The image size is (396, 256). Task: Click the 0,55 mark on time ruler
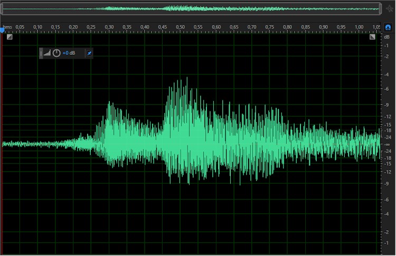coord(198,27)
